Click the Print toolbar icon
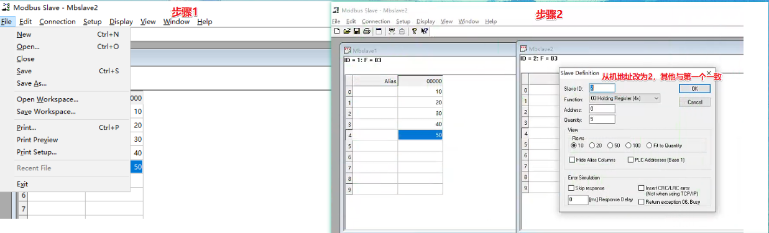Image resolution: width=769 pixels, height=233 pixels. (367, 31)
